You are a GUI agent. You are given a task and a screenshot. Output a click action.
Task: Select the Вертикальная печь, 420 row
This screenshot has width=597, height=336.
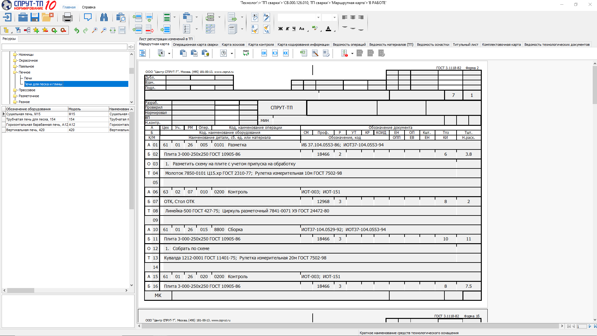[26, 130]
